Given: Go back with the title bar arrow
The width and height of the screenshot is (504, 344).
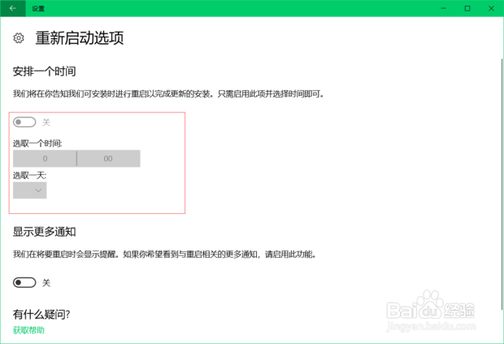Looking at the screenshot, I should 12,8.
